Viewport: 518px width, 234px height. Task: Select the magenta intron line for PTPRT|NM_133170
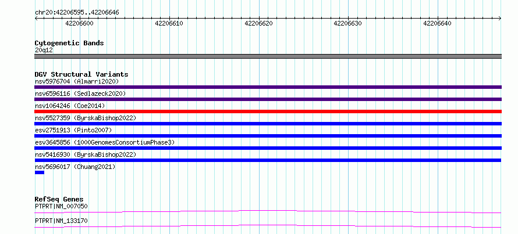pyautogui.click(x=268, y=226)
